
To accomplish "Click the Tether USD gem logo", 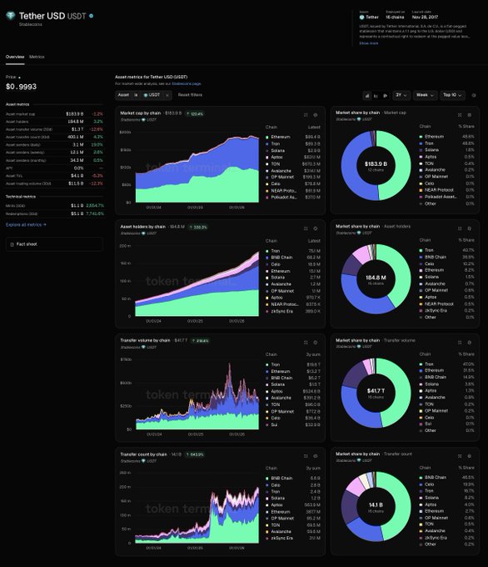I will coord(11,16).
